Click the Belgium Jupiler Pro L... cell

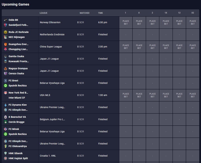coord(53,119)
